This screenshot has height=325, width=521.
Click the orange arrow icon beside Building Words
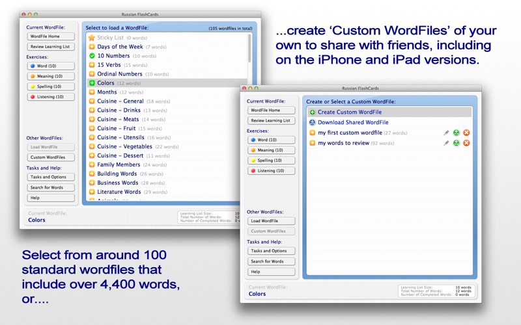click(x=92, y=174)
